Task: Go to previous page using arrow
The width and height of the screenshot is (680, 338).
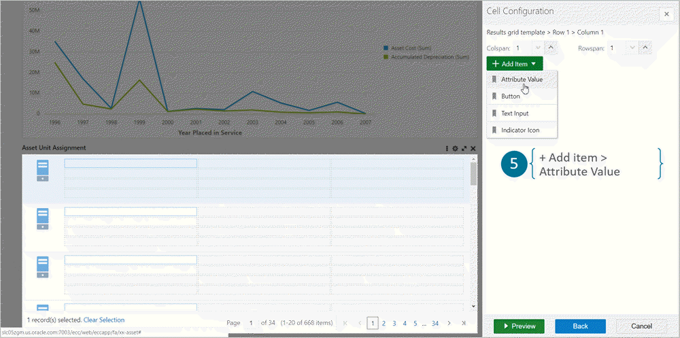Action: click(x=360, y=323)
